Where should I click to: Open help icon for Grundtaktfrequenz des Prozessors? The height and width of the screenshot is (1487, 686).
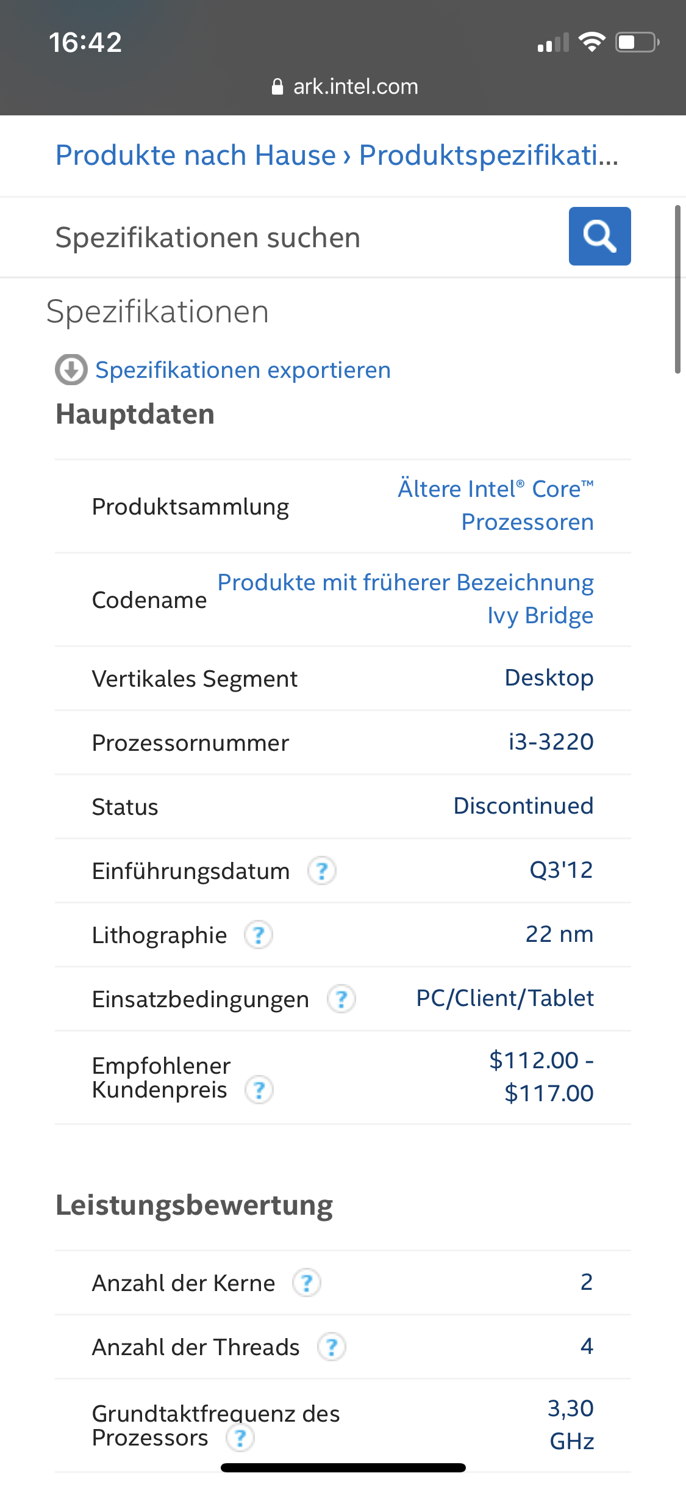(x=240, y=1438)
